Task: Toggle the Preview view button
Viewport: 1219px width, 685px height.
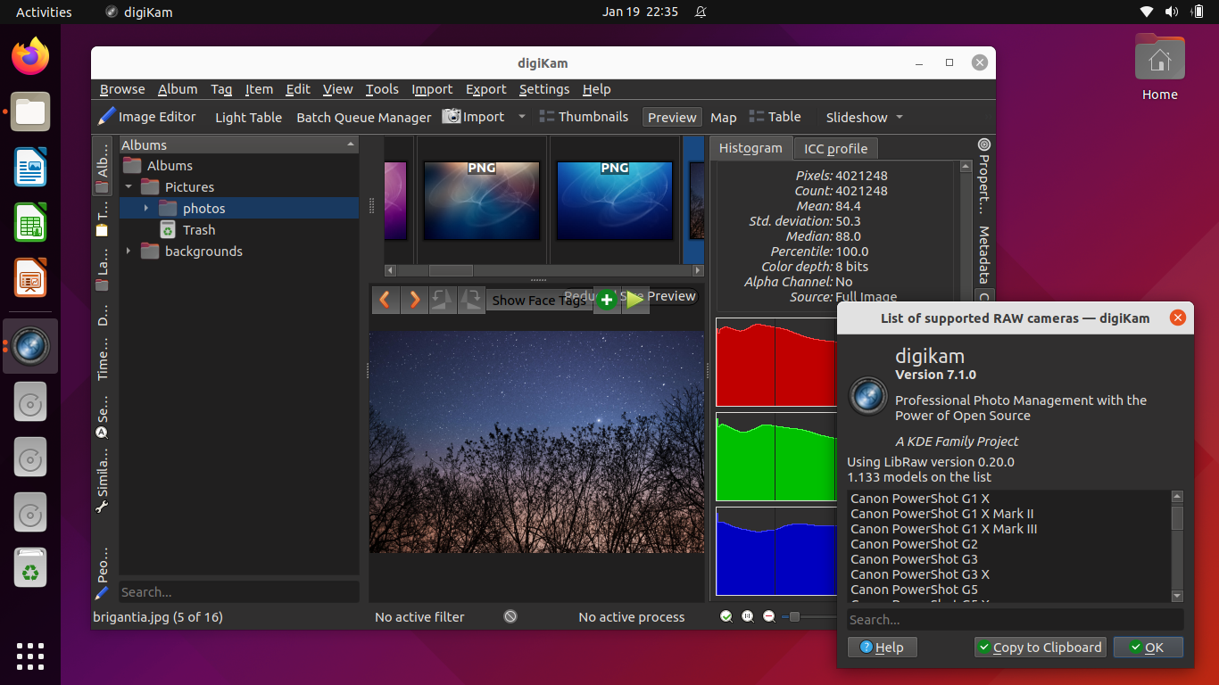Action: click(x=672, y=117)
